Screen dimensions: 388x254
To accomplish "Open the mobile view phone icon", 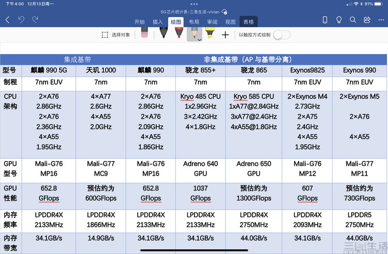I will pos(325,20).
